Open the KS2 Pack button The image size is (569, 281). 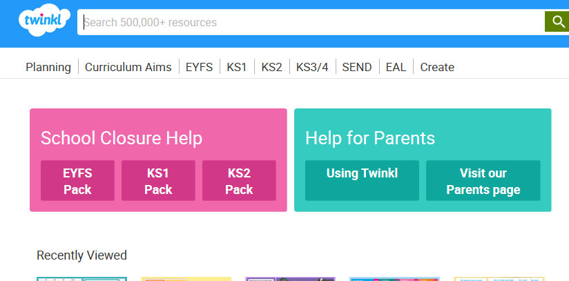pyautogui.click(x=239, y=180)
